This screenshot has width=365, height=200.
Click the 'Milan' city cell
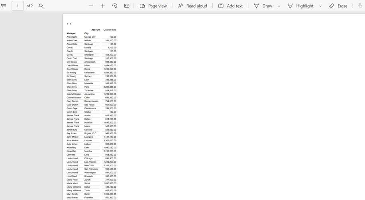click(x=87, y=65)
